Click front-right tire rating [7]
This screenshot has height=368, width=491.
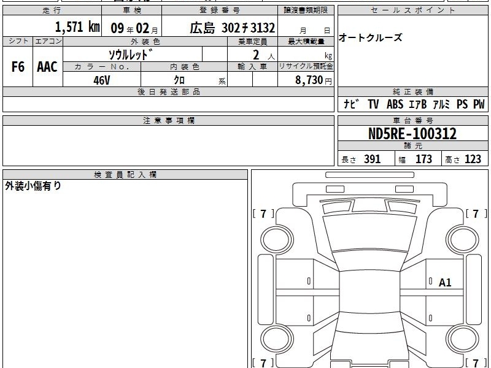coord(476,213)
